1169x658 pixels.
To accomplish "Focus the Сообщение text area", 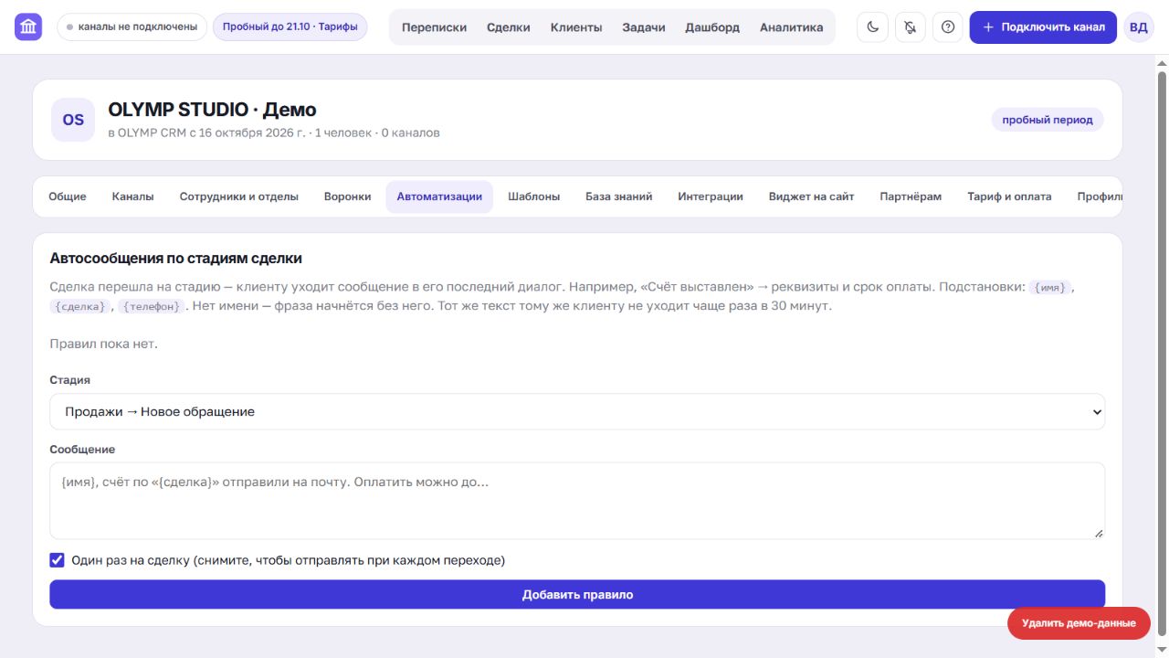I will click(x=577, y=501).
